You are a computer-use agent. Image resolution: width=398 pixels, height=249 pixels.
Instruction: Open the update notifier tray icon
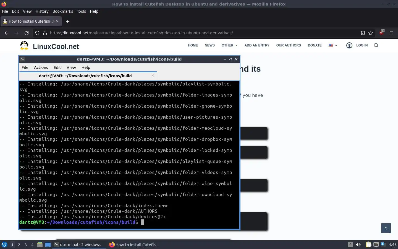pyautogui.click(x=383, y=244)
